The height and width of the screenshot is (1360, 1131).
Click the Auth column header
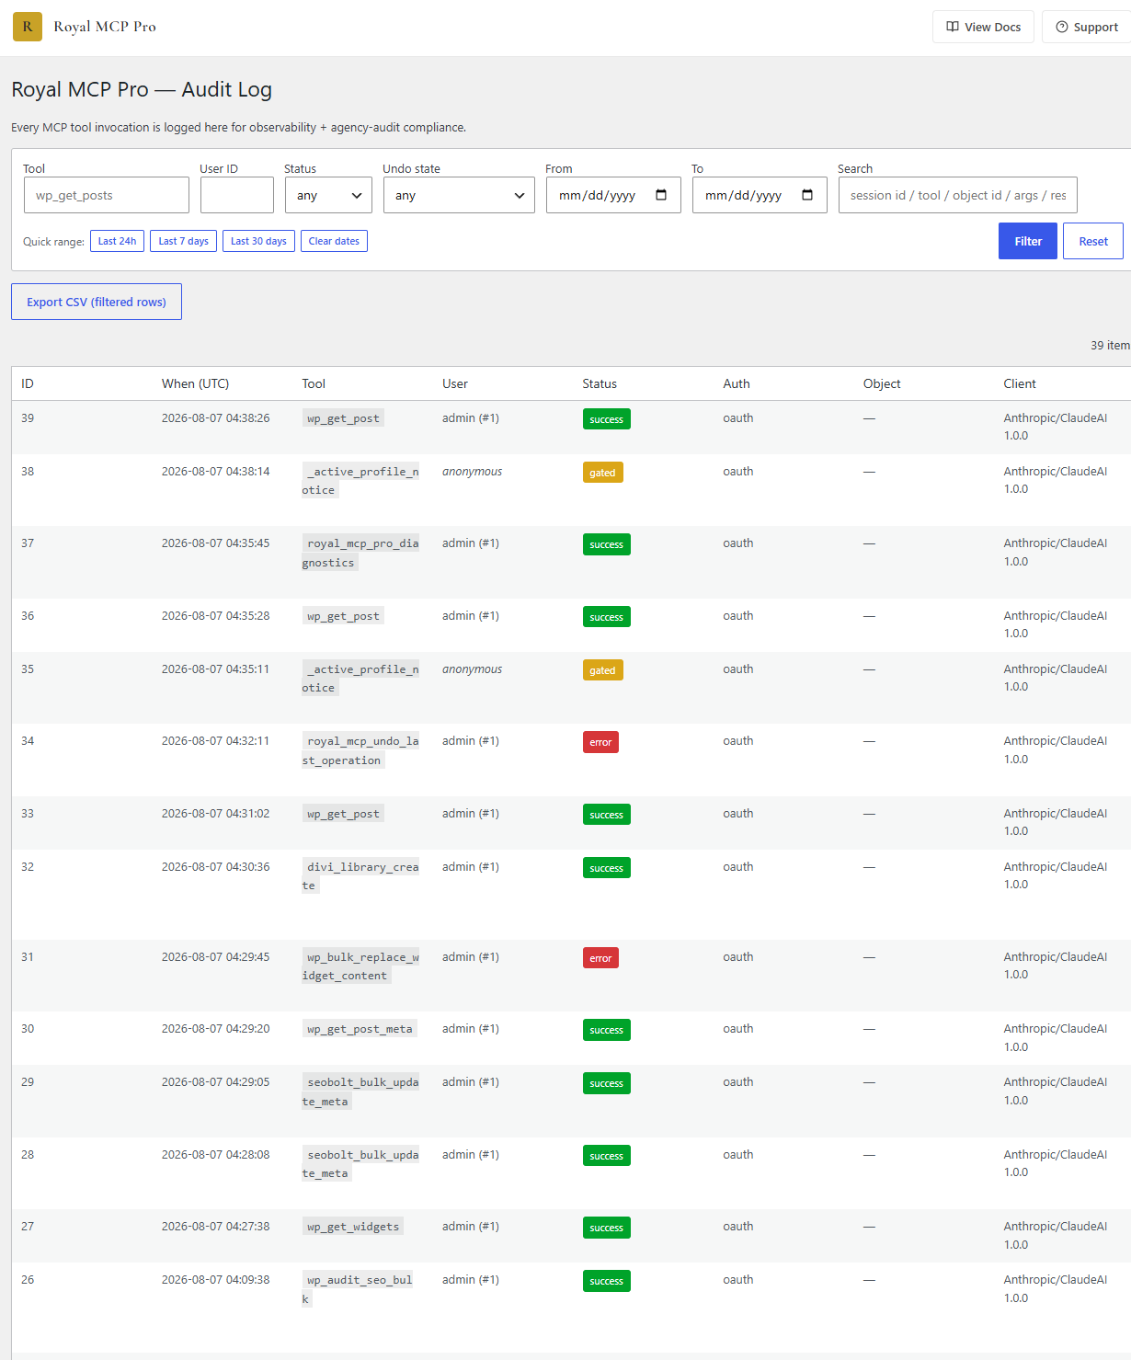[x=737, y=383]
